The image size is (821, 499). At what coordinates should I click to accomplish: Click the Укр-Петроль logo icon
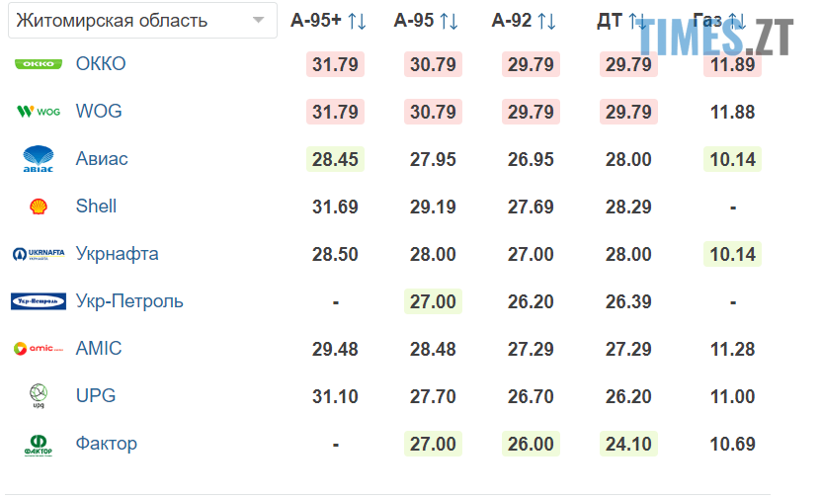pos(39,301)
